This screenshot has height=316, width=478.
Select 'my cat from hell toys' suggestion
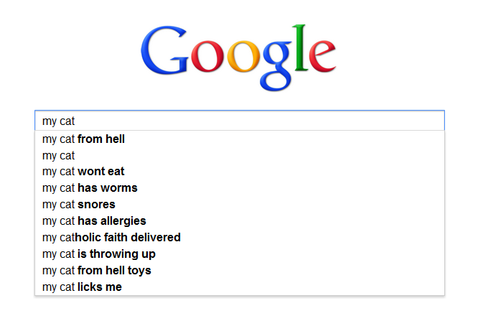click(97, 271)
